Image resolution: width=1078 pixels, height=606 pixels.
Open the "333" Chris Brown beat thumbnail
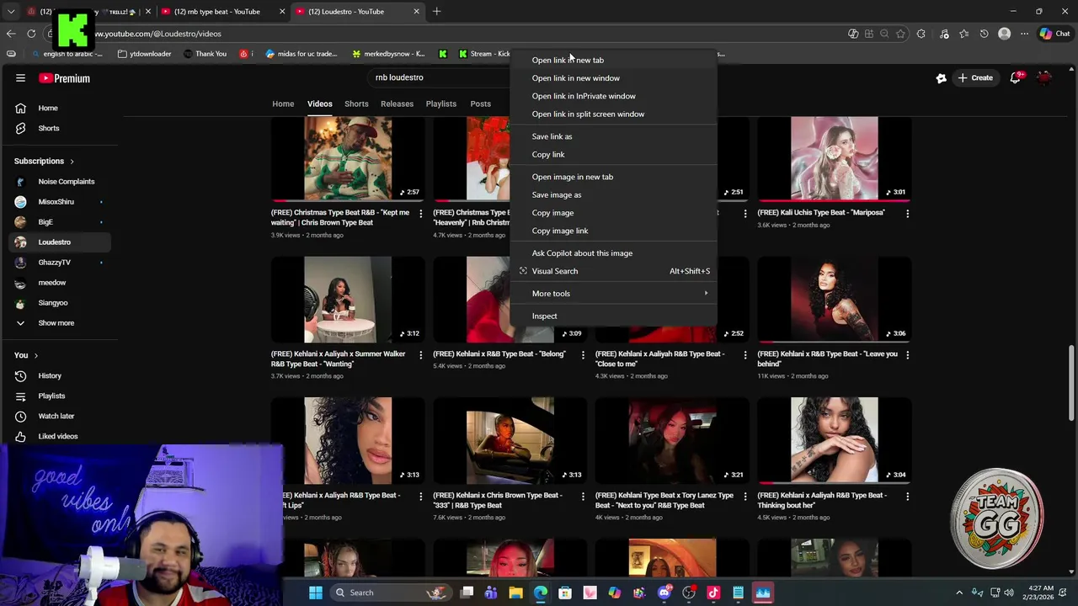(x=510, y=439)
